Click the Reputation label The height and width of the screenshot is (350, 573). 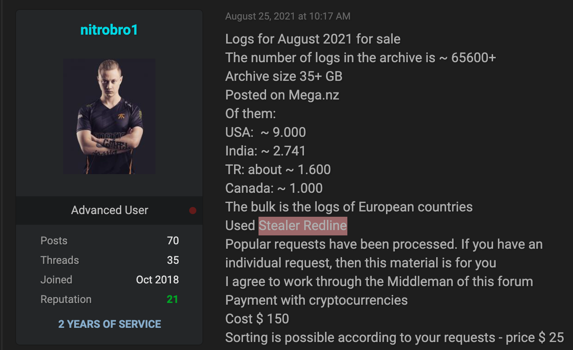66,299
